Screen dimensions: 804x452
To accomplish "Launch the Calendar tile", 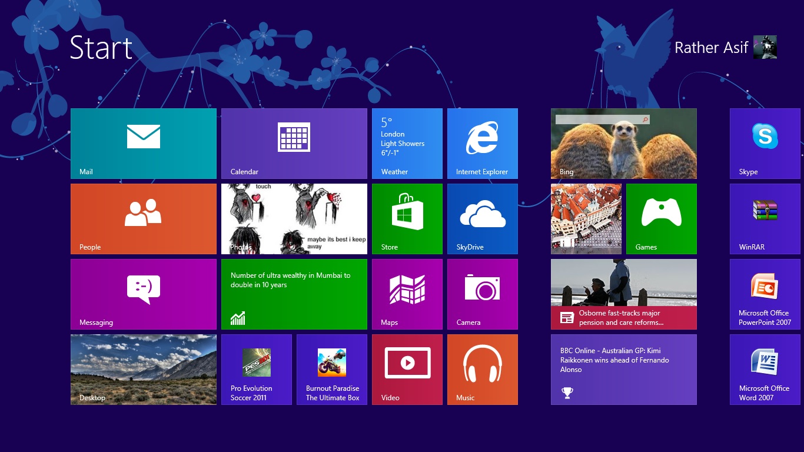I will coord(294,143).
